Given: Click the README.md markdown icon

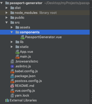Looking at the screenshot, I should tap(12, 86).
